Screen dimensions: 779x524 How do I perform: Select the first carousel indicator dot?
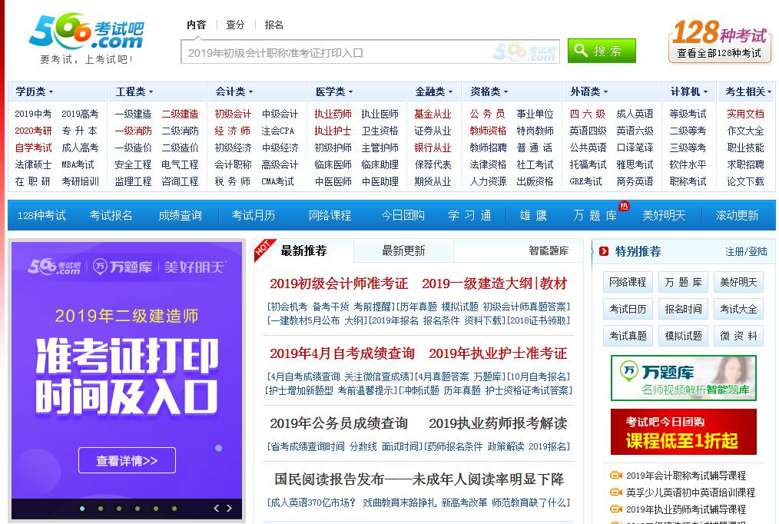82,509
